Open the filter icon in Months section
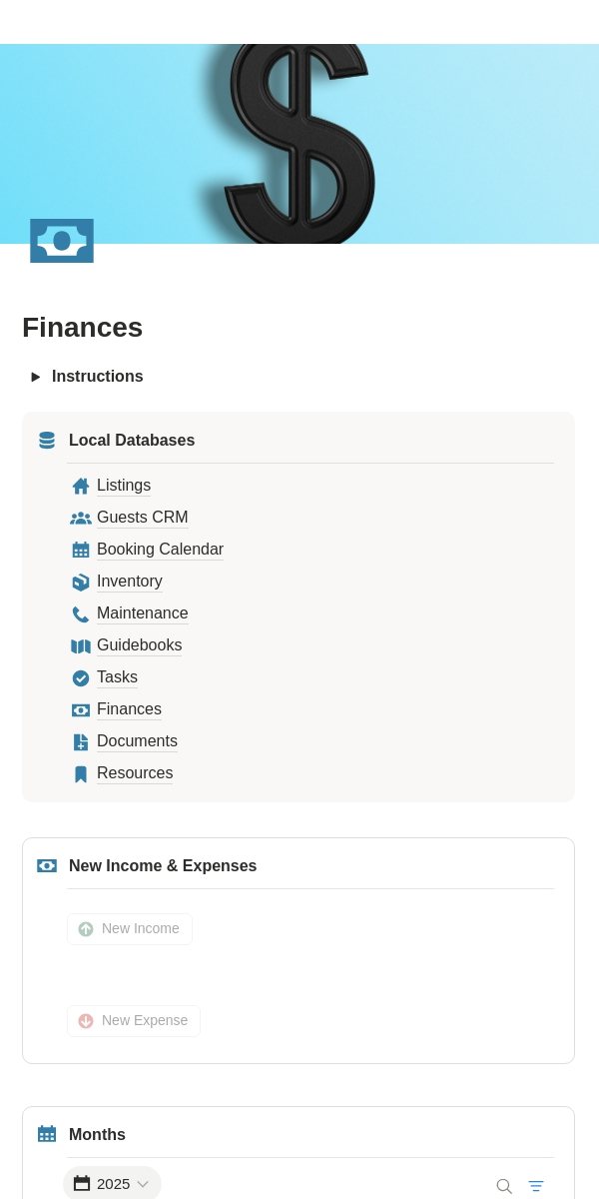The width and height of the screenshot is (599, 1199). tap(536, 1186)
